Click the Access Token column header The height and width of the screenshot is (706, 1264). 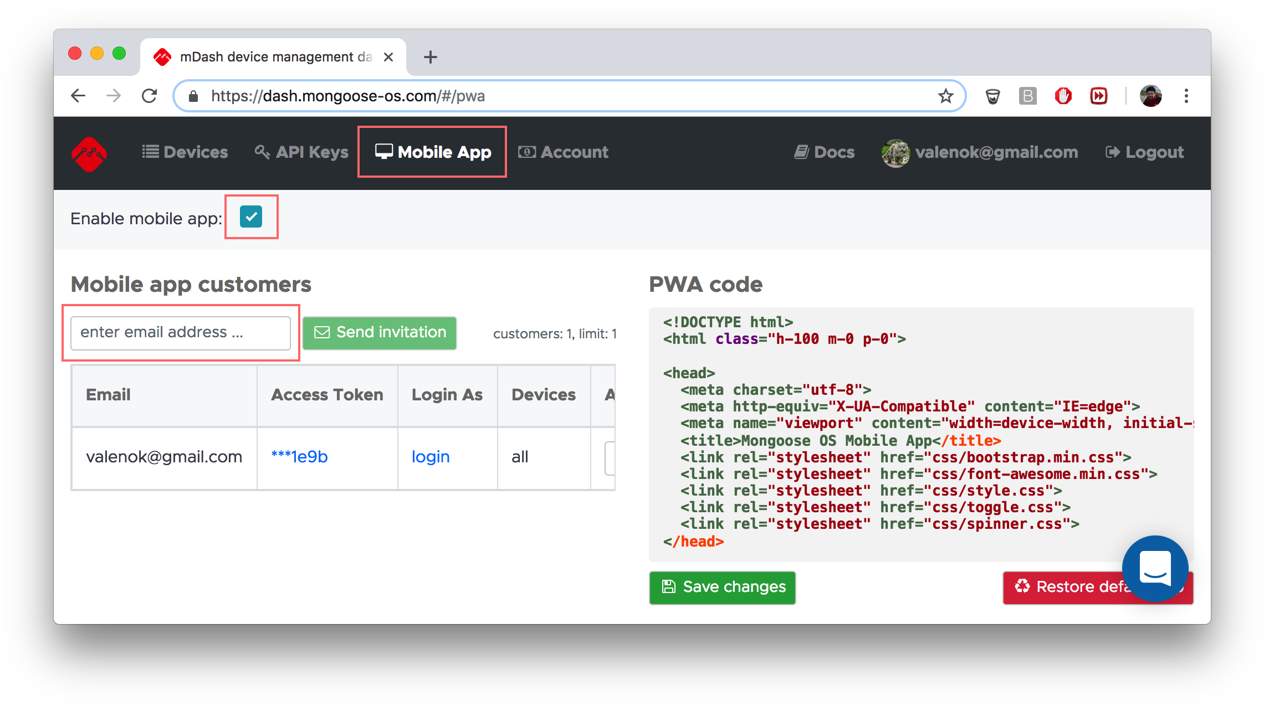click(327, 395)
